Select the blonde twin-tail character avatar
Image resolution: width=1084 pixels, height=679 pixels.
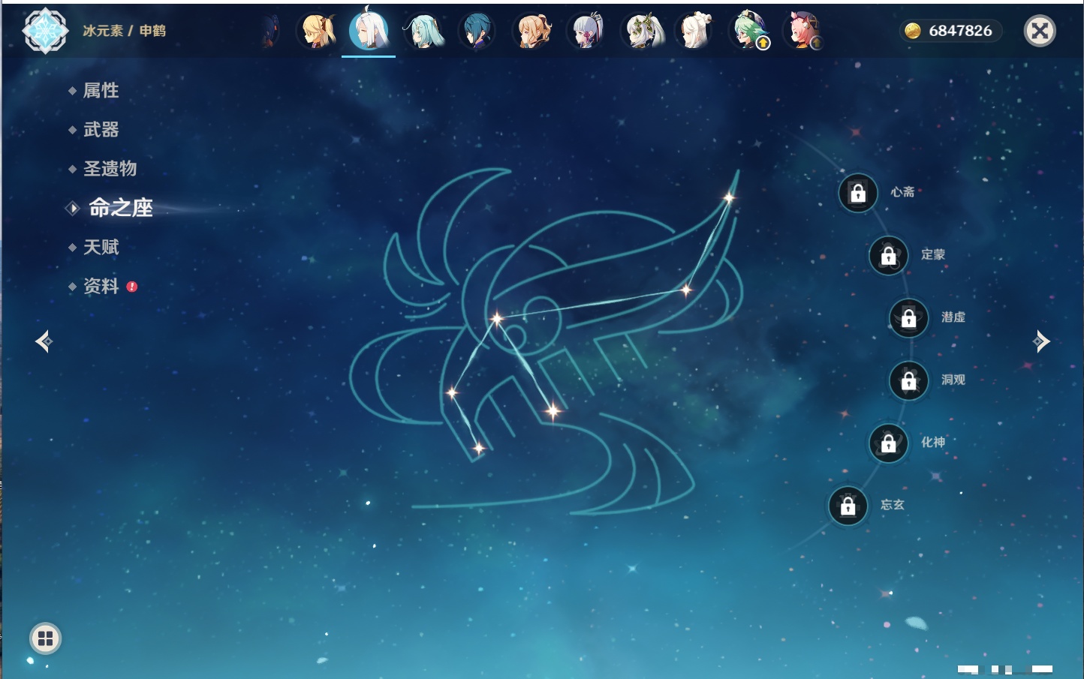(x=317, y=31)
